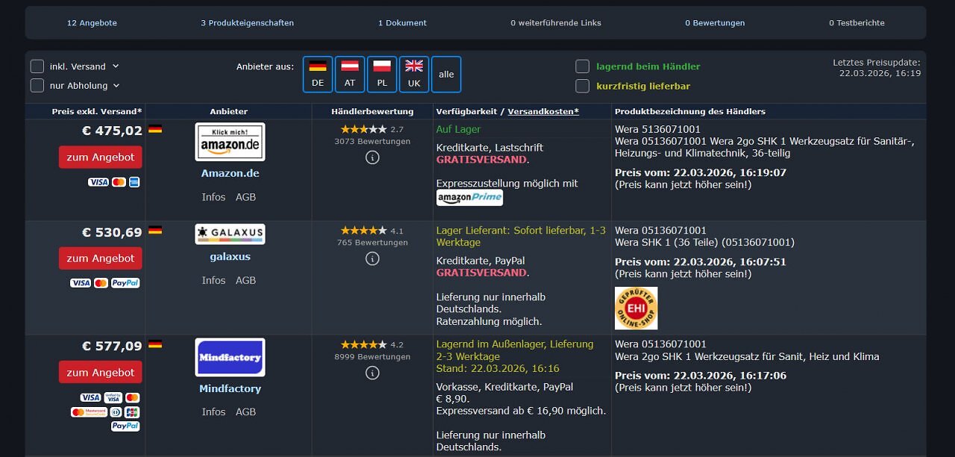
Task: Tick the kurzfristig lieferbar checkbox
Action: pos(583,86)
